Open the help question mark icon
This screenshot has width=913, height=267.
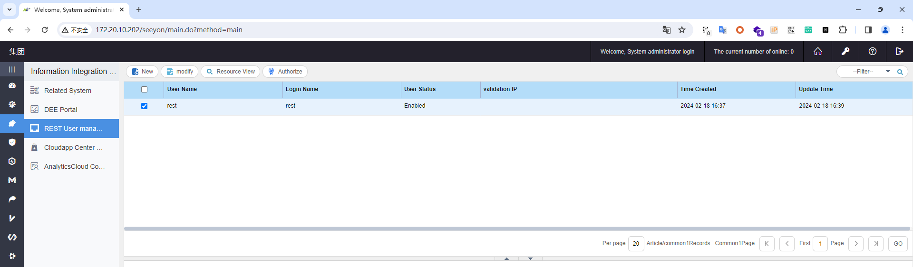pos(873,52)
